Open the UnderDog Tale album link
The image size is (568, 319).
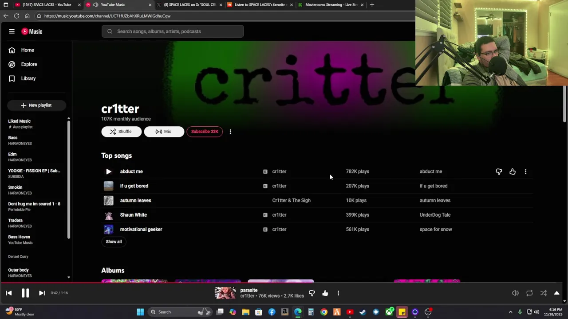[x=435, y=215]
